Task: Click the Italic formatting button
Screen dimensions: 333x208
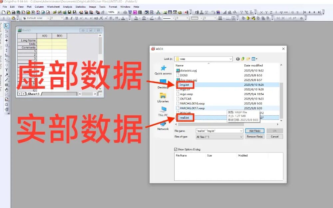Action: [72, 18]
